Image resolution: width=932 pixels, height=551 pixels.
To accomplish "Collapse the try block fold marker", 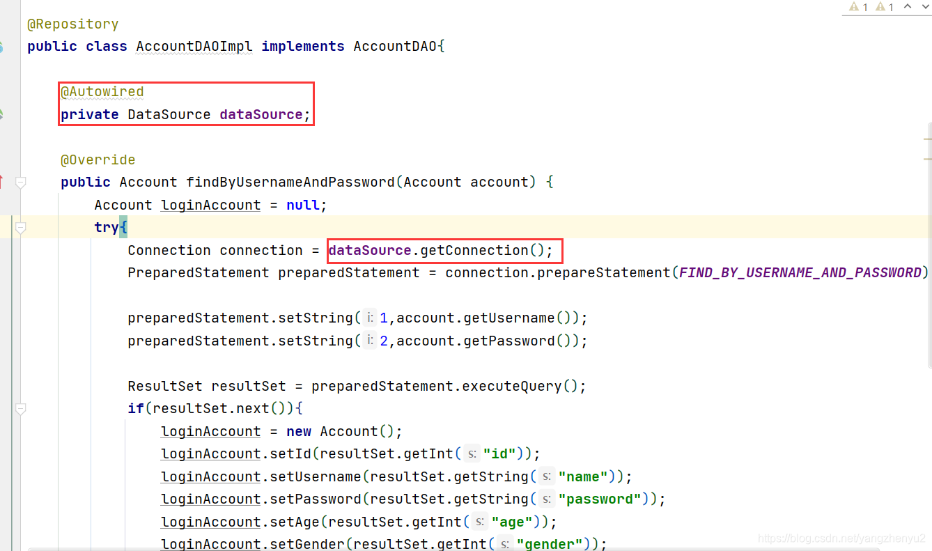I will [x=20, y=228].
